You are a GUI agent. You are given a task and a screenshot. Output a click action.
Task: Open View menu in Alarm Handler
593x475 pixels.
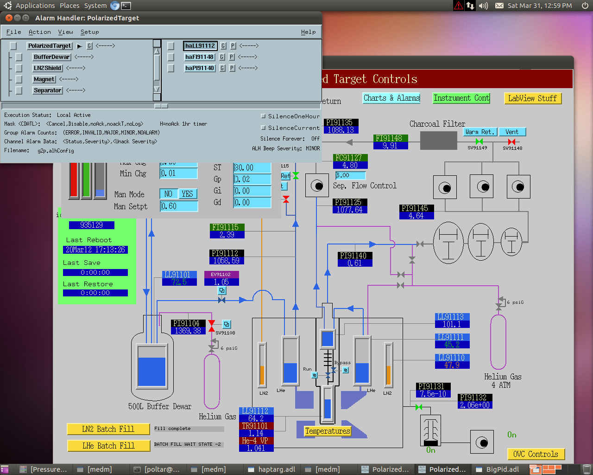pyautogui.click(x=66, y=32)
